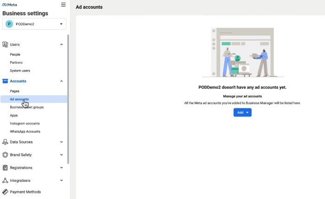Click the blue Add button
The height and width of the screenshot is (199, 325).
click(242, 112)
